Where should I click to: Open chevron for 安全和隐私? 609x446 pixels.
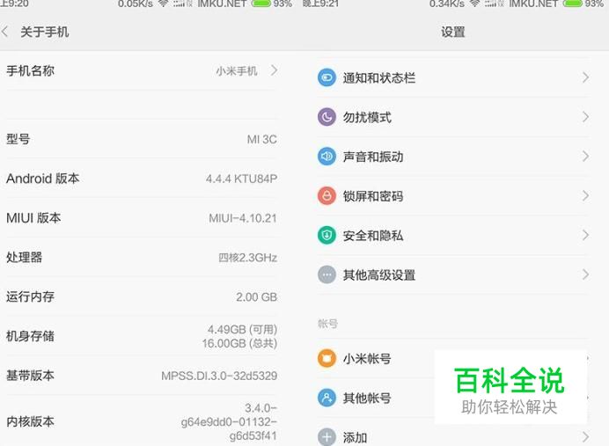click(x=586, y=235)
